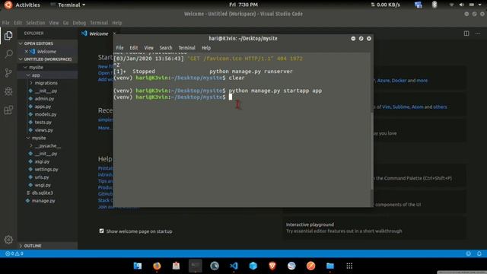
Task: Open the Edit menu in terminal window
Action: click(134, 48)
